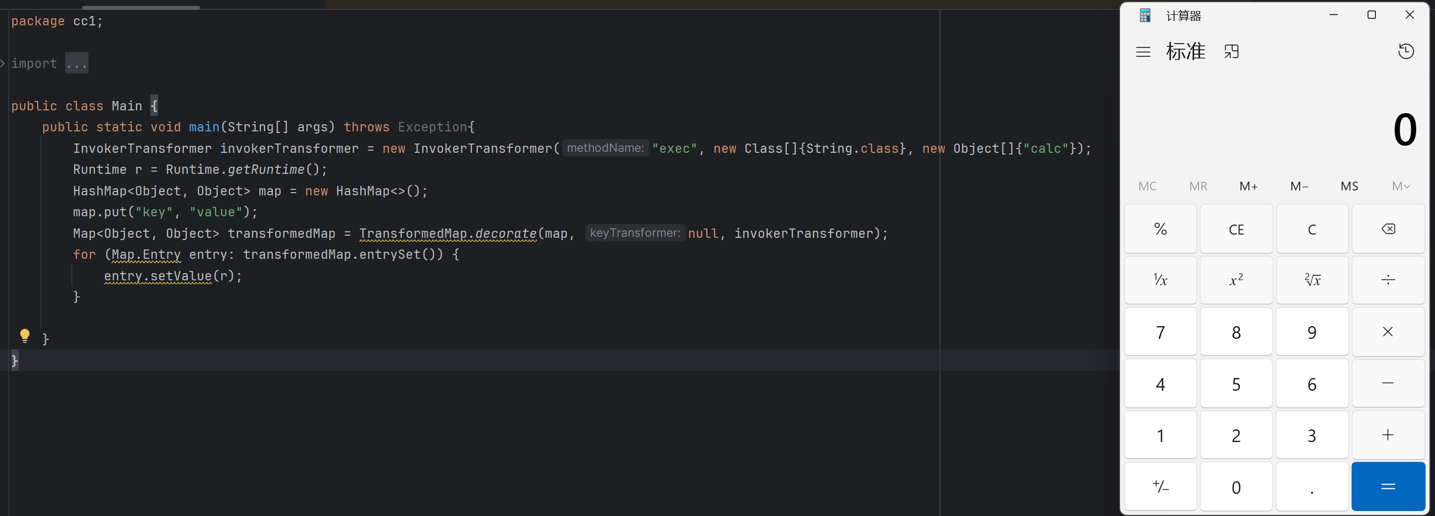Click the CE clear entry key
This screenshot has width=1435, height=516.
pyautogui.click(x=1236, y=229)
